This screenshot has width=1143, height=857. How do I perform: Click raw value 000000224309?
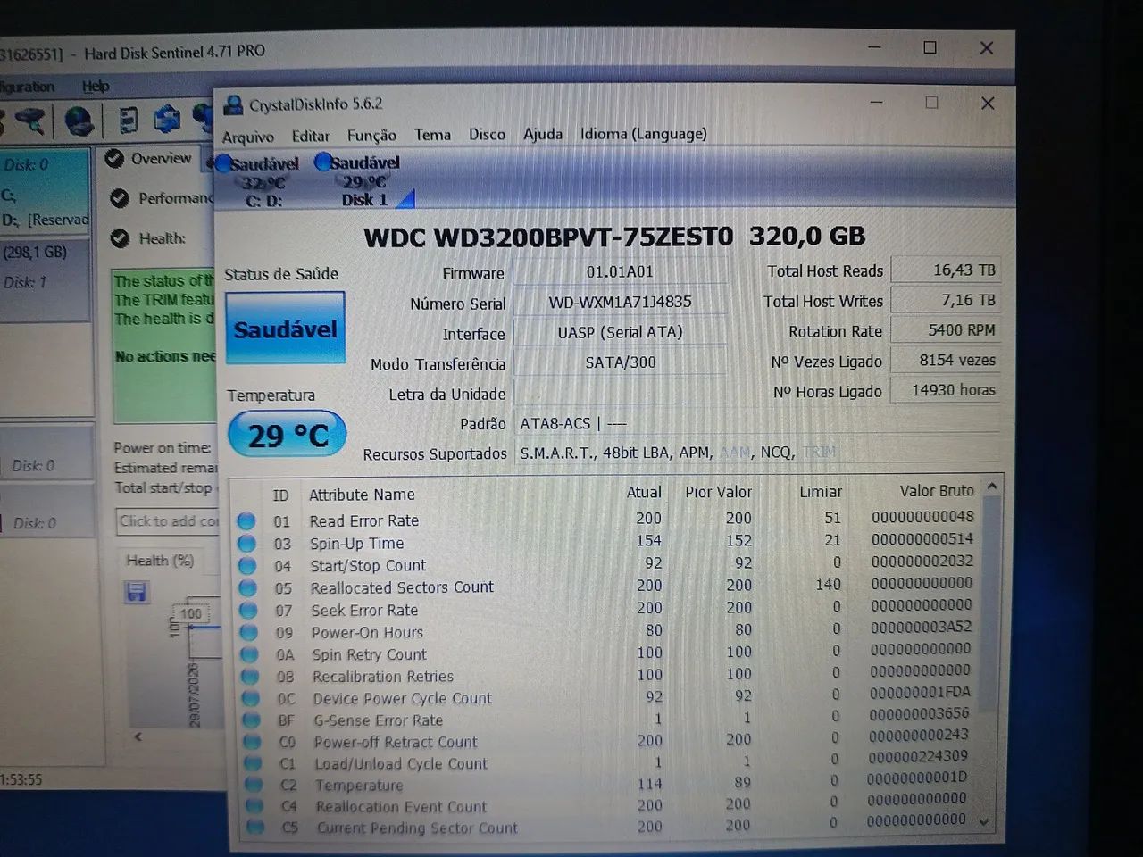click(919, 756)
